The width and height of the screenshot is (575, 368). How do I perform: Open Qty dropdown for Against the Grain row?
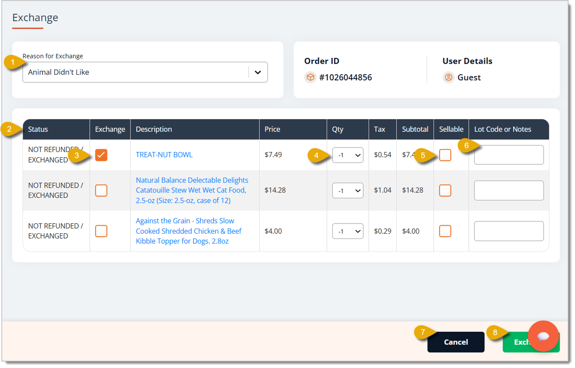pos(348,231)
